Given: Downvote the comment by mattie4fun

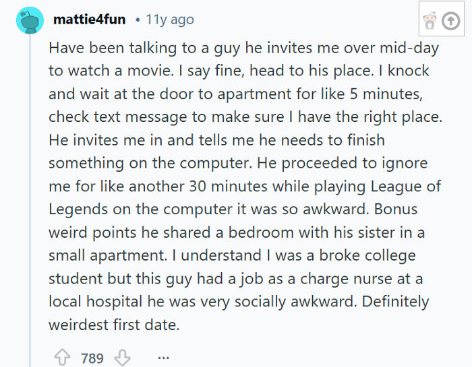Looking at the screenshot, I should [122, 358].
